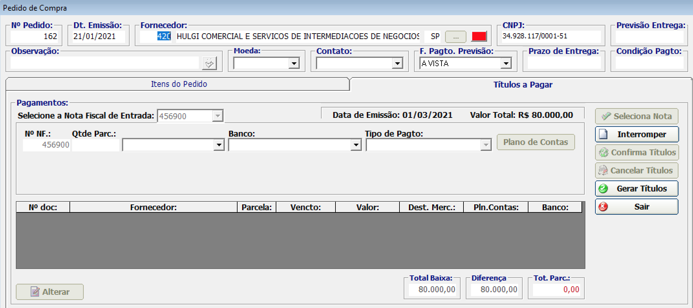Click the Interromper button
The height and width of the screenshot is (308, 693).
tap(636, 134)
